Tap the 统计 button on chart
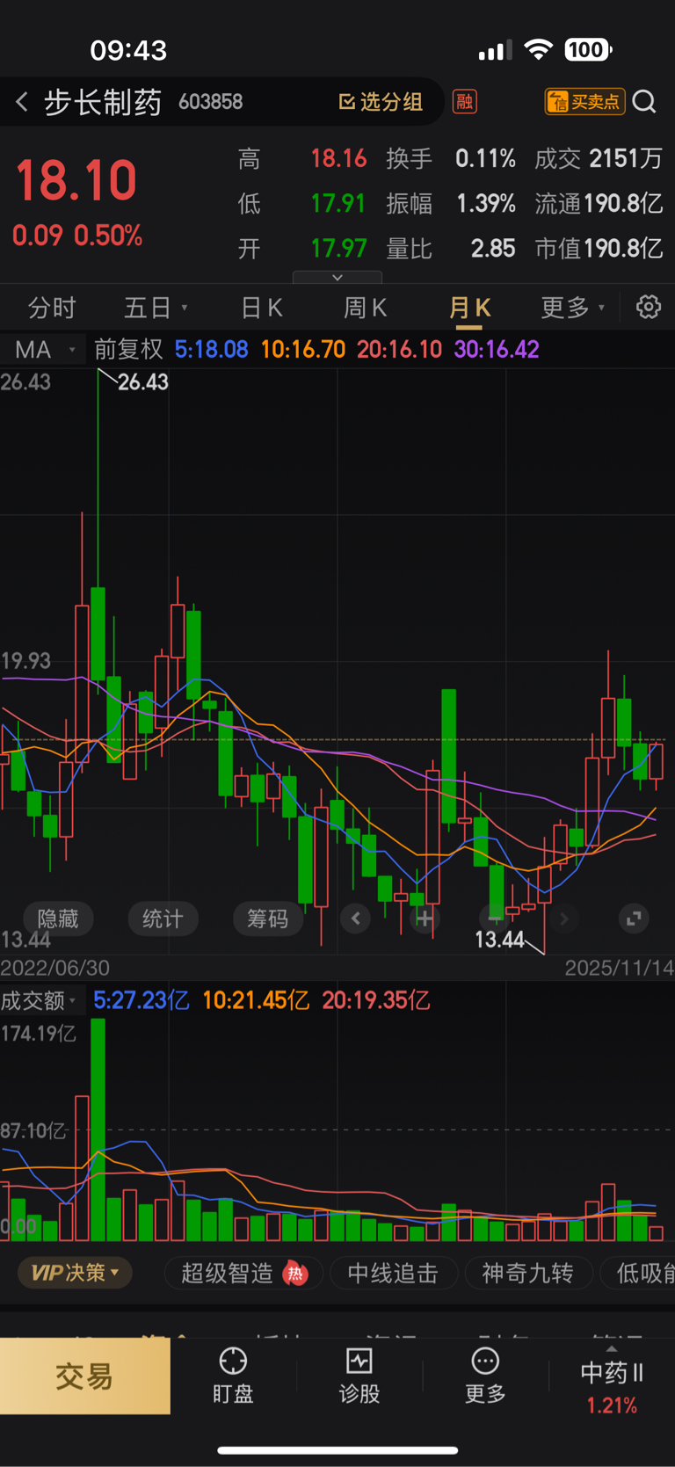Viewport: 675px width, 1467px height. 163,919
